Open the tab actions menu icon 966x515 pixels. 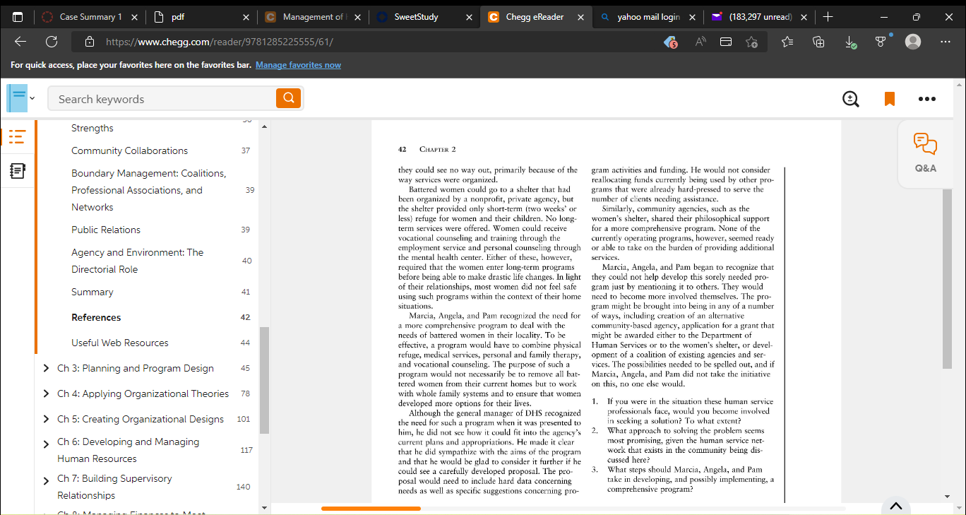(x=18, y=17)
